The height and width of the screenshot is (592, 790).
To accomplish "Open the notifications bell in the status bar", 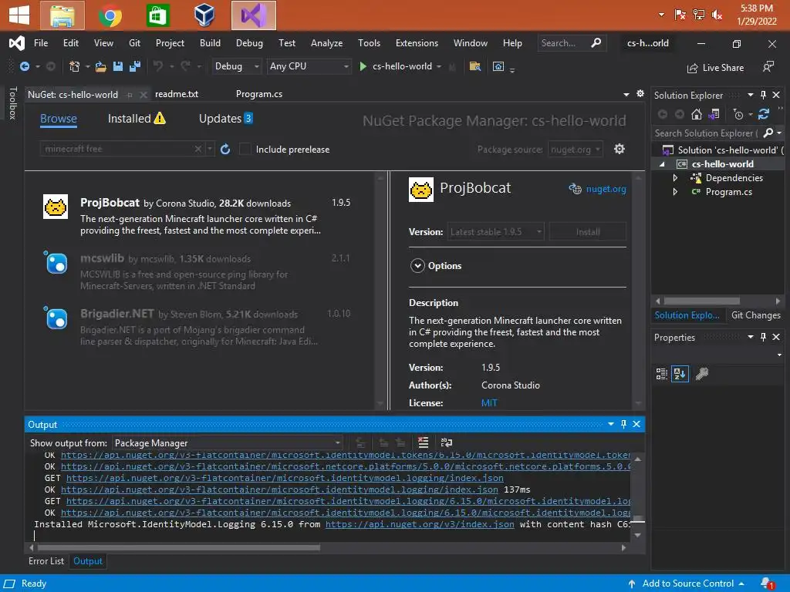I will tap(768, 584).
